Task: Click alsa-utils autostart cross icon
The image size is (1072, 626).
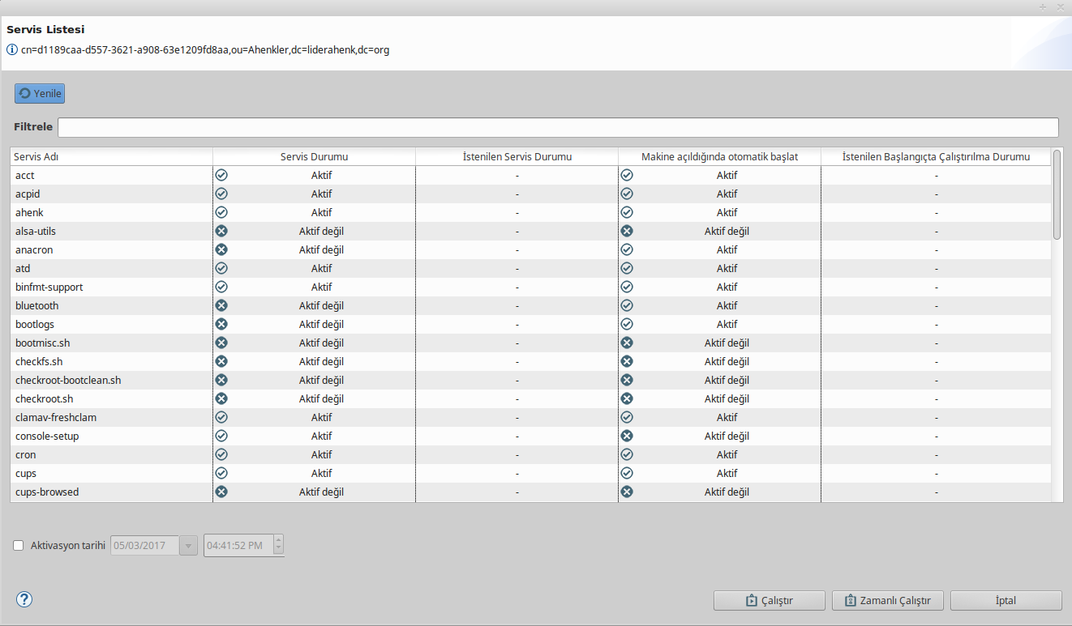Action: (x=627, y=231)
